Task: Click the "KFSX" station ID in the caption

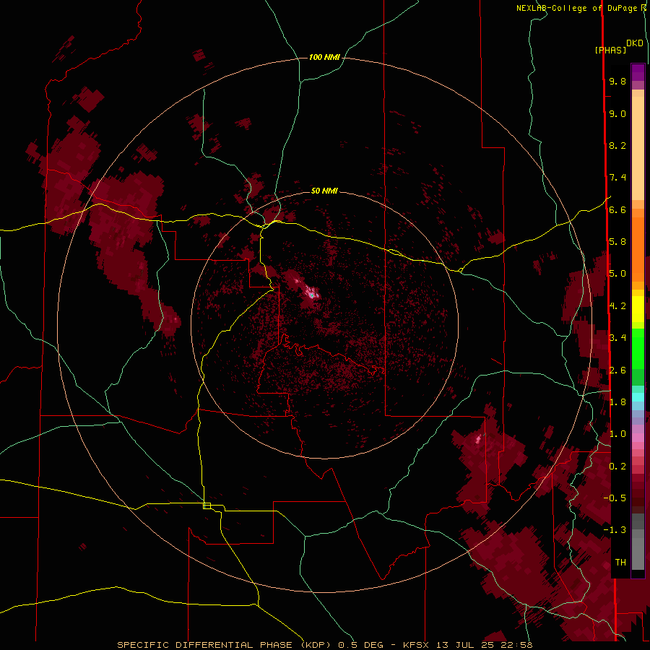Action: tap(416, 645)
